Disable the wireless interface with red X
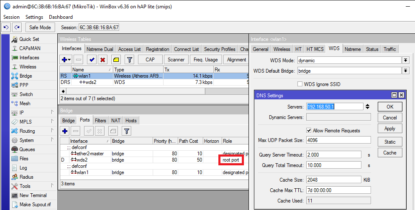This screenshot has height=210, width=415. click(x=102, y=60)
